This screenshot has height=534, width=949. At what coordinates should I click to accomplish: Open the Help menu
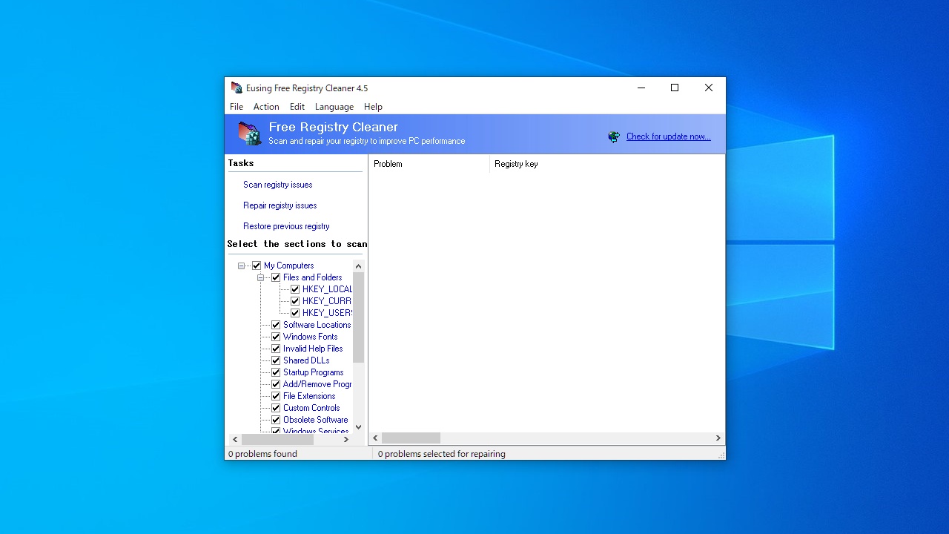[x=373, y=107]
